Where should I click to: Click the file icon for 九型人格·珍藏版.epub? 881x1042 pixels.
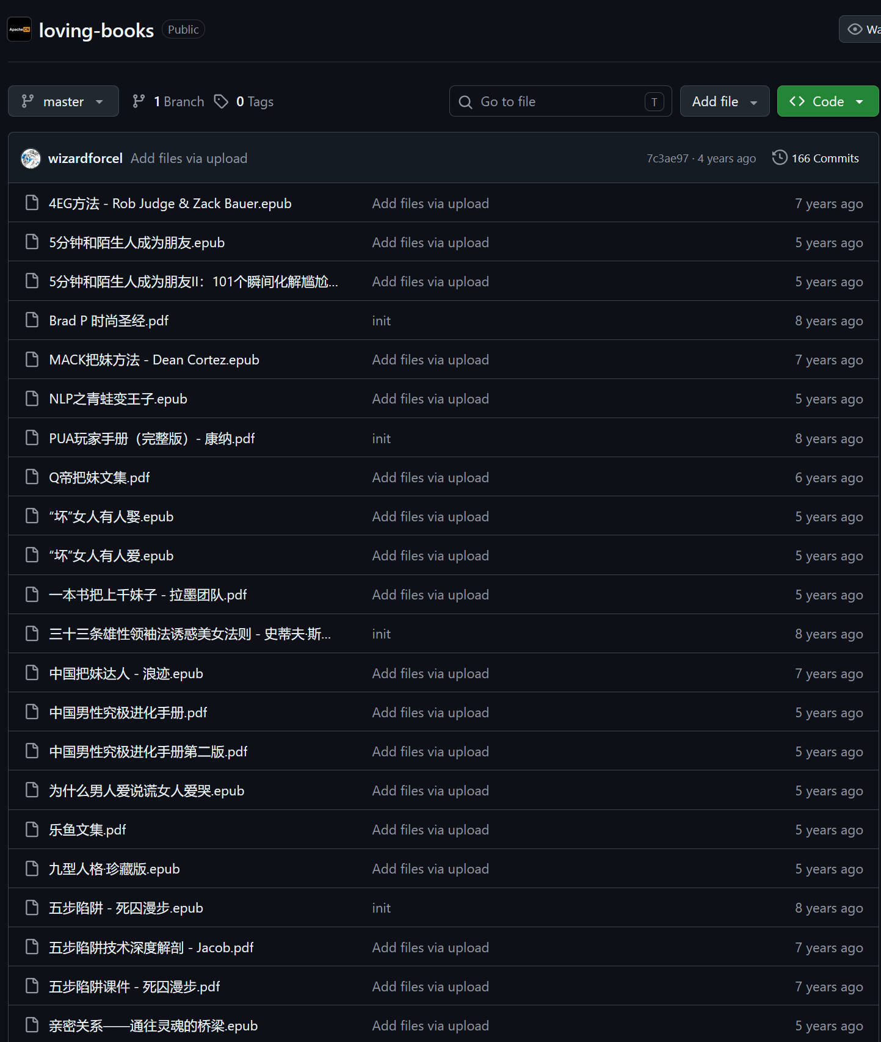(32, 869)
